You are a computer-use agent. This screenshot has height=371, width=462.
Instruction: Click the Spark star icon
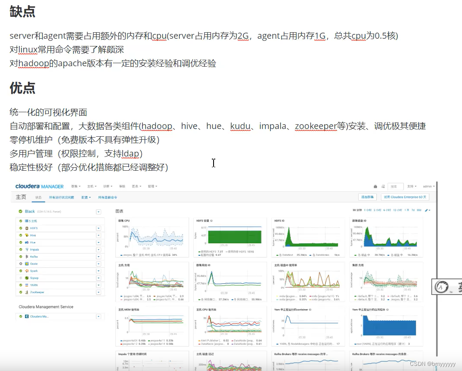27,271
